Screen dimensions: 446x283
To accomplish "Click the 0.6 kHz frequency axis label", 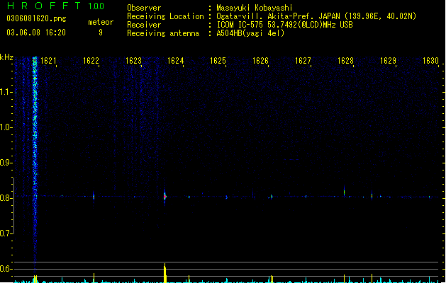I will (5, 269).
